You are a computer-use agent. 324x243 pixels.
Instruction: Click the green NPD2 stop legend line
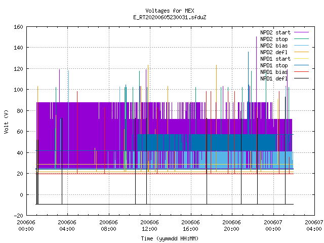301,39
